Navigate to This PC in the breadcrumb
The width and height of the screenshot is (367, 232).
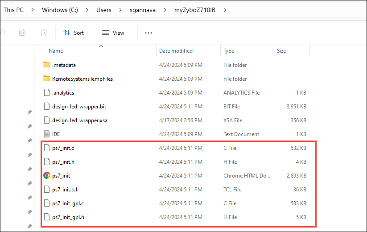tap(13, 10)
